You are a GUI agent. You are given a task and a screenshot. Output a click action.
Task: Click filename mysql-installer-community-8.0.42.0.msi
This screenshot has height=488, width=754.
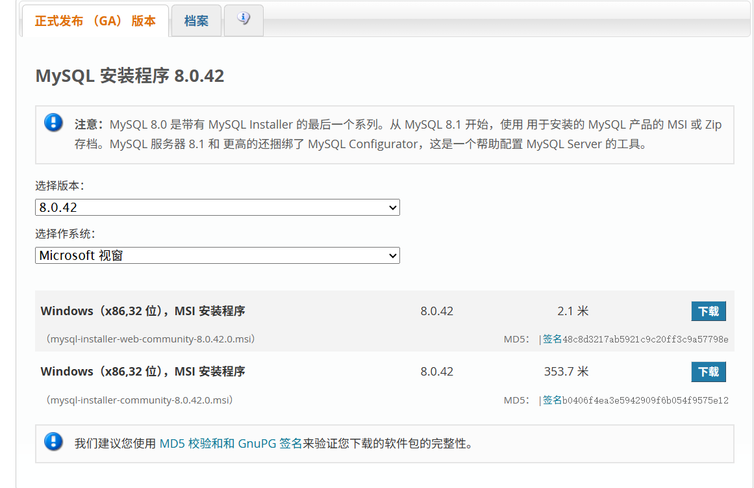[x=140, y=400]
